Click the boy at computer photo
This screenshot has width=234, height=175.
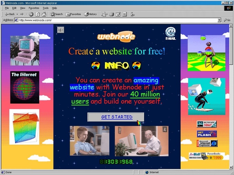tap(90, 141)
